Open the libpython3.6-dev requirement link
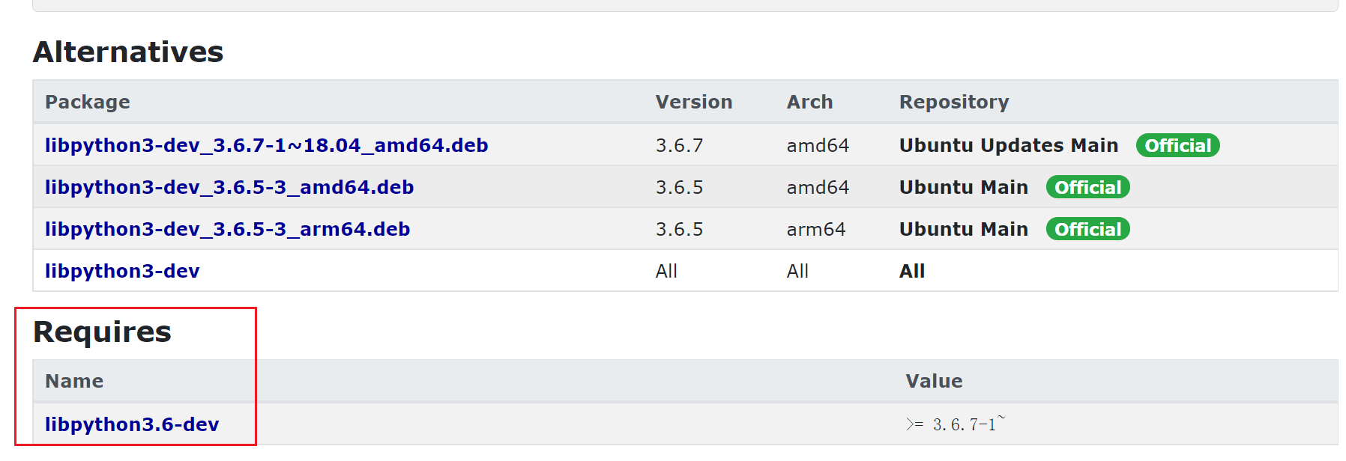 pyautogui.click(x=132, y=424)
